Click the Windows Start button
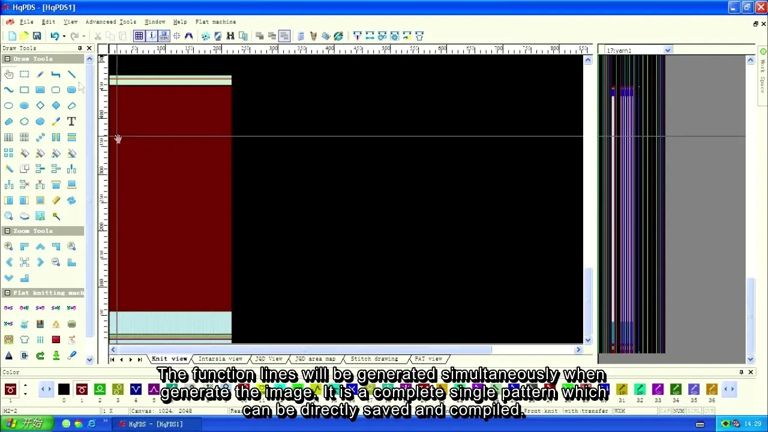This screenshot has height=432, width=768. point(23,424)
